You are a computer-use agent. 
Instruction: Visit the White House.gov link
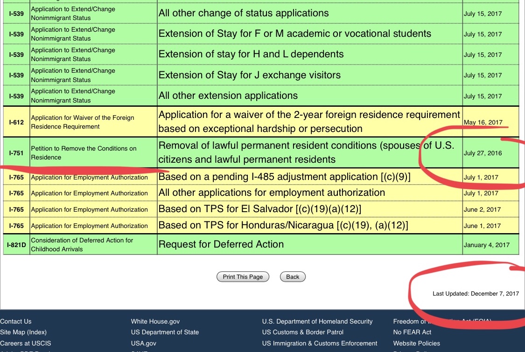155,321
